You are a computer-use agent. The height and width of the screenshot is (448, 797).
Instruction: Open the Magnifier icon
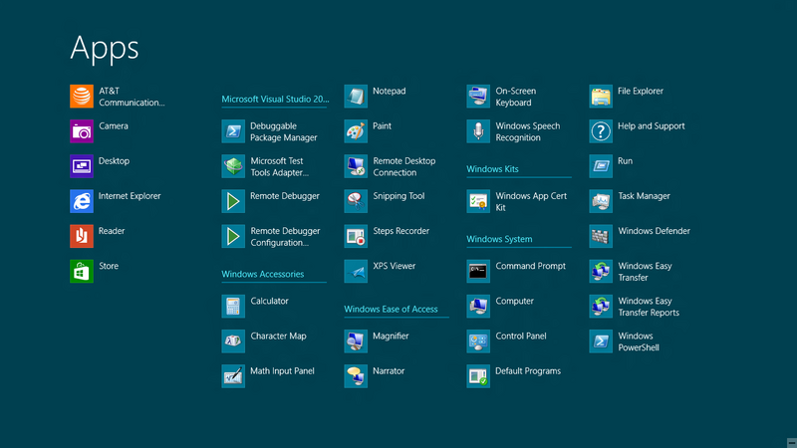[x=356, y=341]
